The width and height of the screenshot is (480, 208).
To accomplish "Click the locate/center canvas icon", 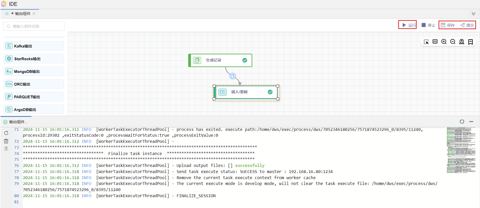I will (461, 42).
